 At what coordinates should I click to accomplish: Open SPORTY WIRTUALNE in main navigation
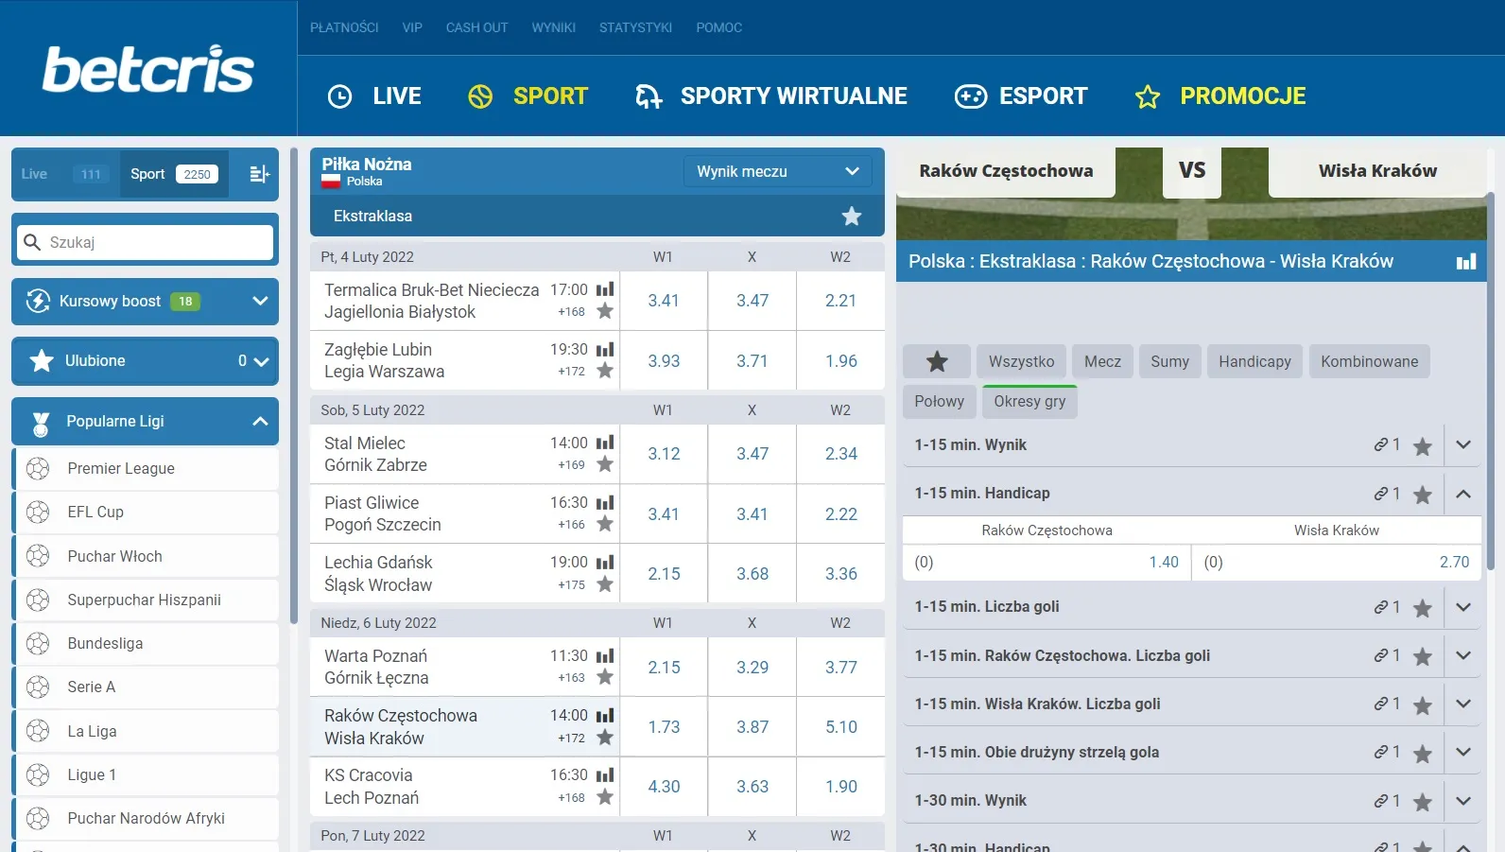pos(770,96)
